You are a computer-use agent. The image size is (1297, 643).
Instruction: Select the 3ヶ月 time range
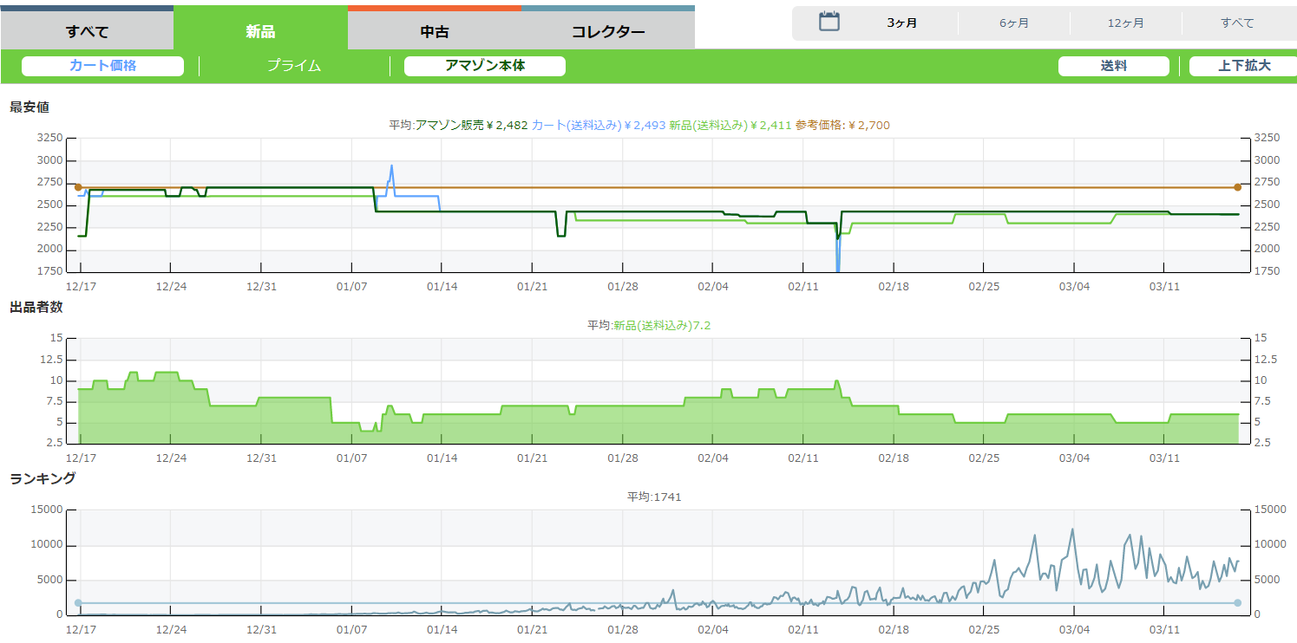click(x=901, y=23)
